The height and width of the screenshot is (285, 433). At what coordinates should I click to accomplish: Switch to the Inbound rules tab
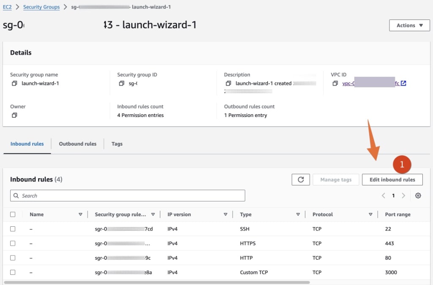click(x=27, y=144)
